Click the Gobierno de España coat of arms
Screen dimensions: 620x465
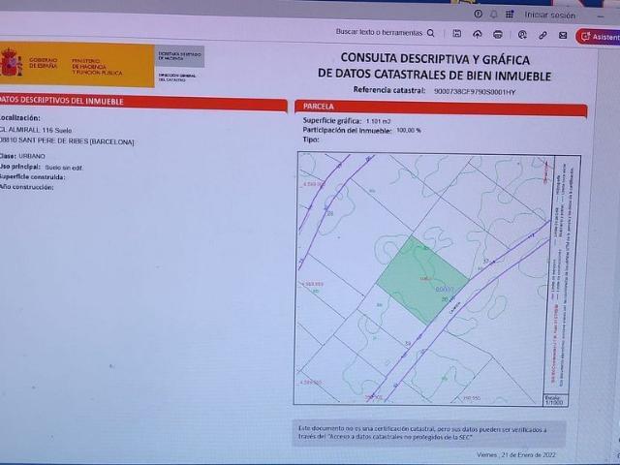[12, 62]
